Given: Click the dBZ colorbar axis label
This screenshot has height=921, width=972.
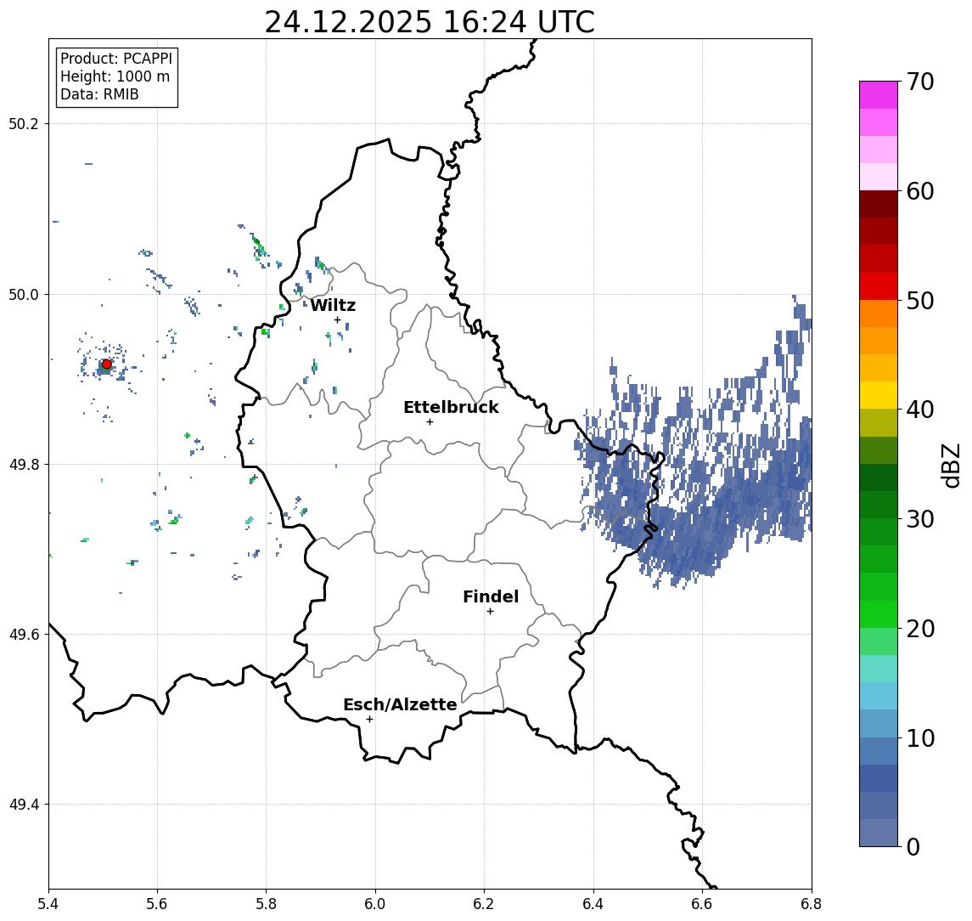Looking at the screenshot, I should (x=950, y=466).
